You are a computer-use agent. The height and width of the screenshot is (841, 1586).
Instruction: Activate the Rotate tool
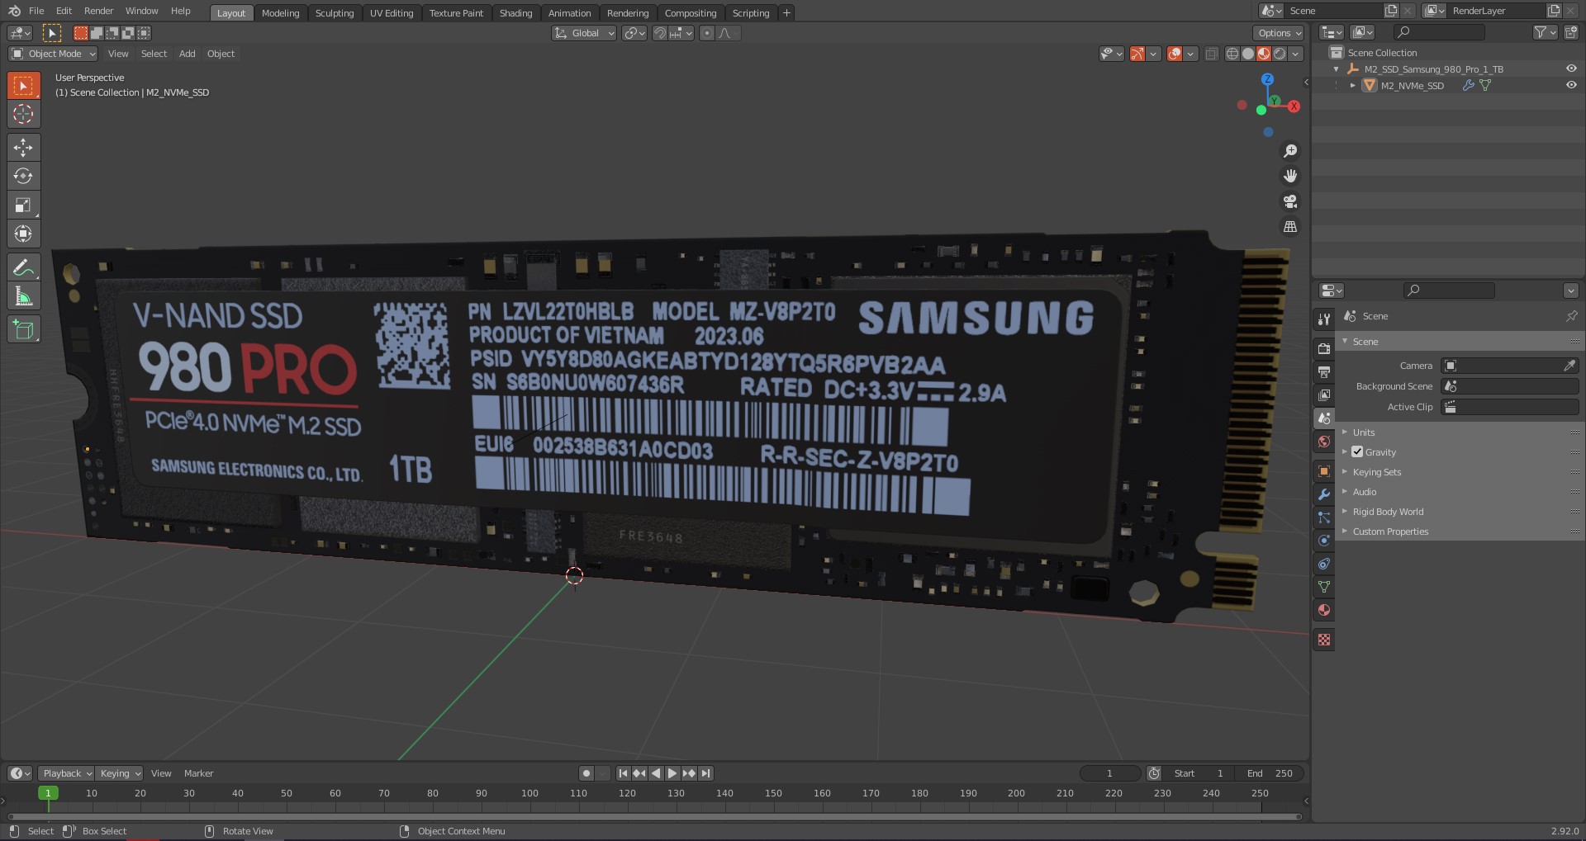[23, 176]
